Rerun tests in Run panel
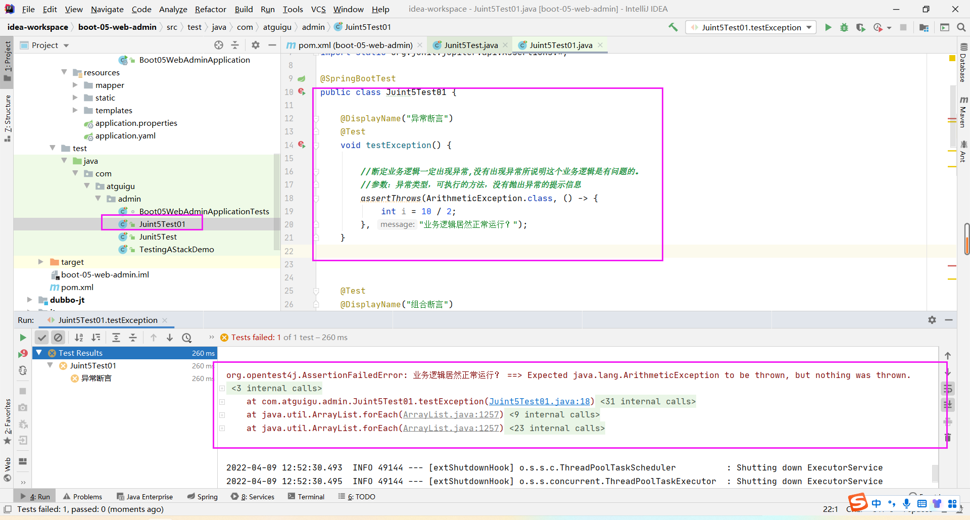The image size is (970, 520). (23, 338)
